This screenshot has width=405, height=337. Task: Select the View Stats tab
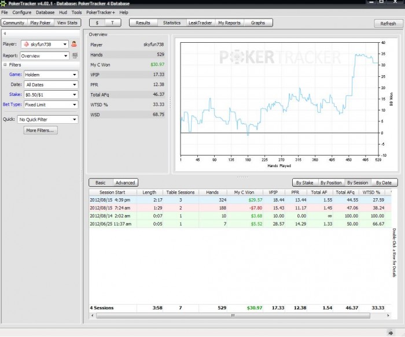click(x=68, y=23)
